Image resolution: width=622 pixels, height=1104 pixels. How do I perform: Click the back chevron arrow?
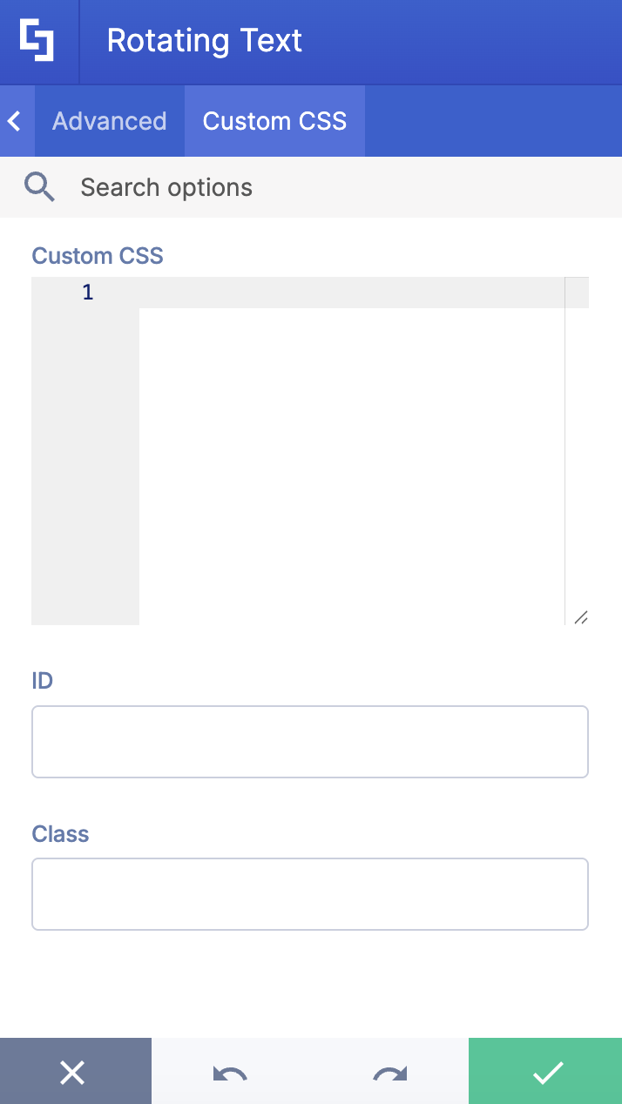pyautogui.click(x=15, y=121)
